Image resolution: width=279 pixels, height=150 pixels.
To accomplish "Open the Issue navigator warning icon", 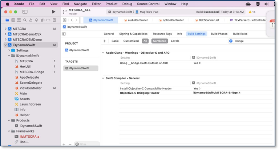I will [x=31, y=20].
